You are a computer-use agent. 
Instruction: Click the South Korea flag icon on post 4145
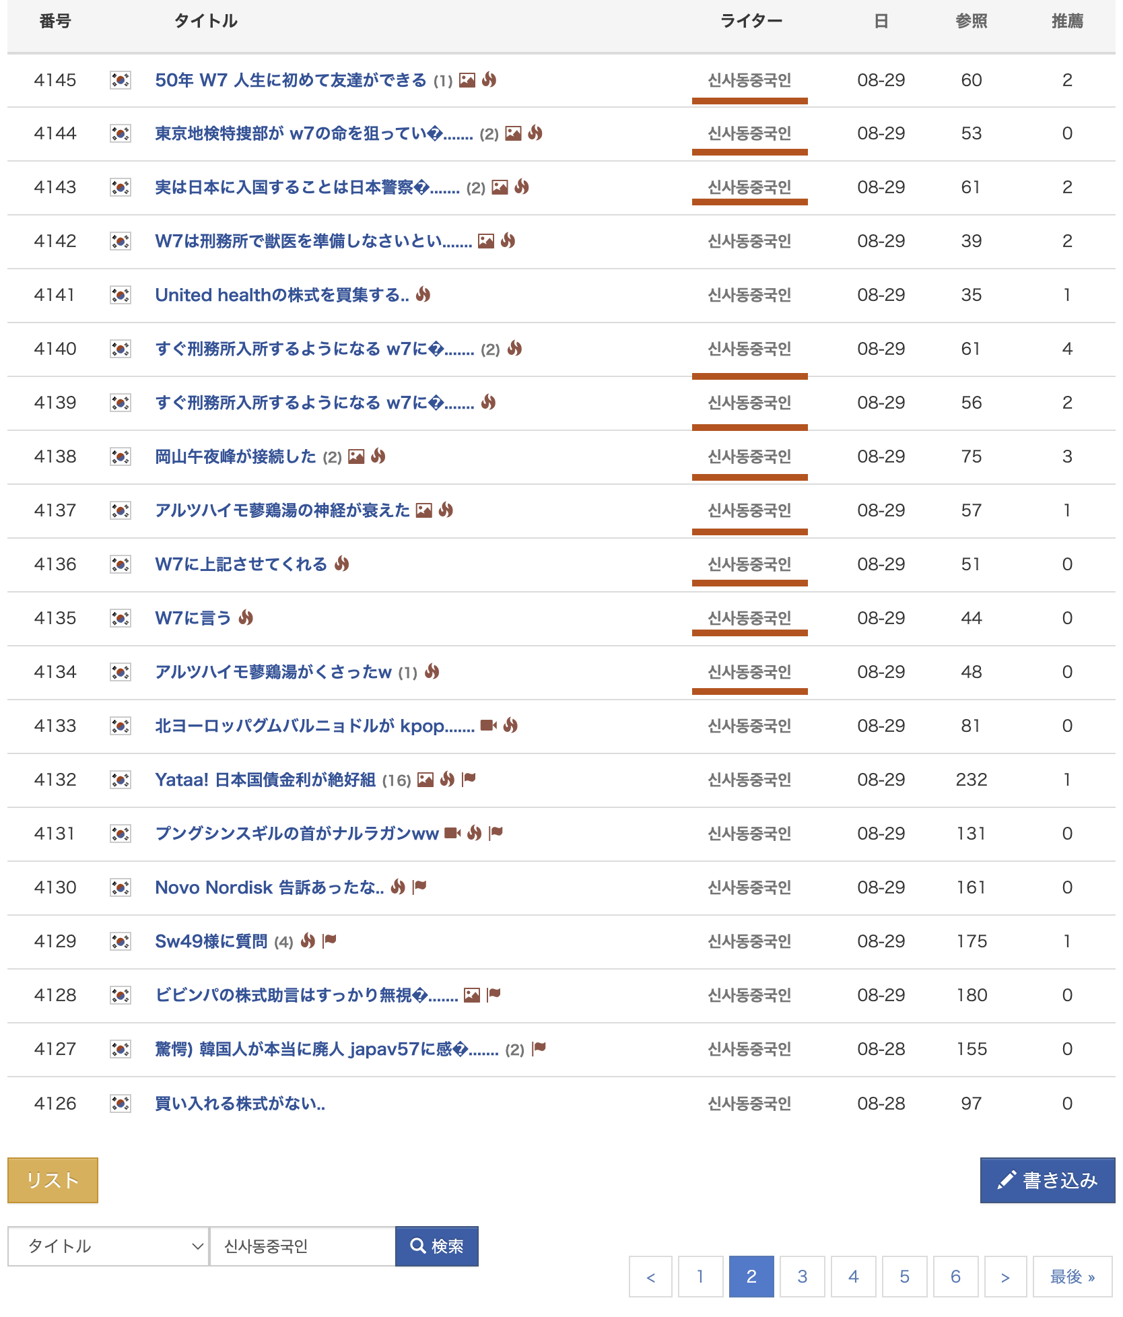pyautogui.click(x=120, y=80)
